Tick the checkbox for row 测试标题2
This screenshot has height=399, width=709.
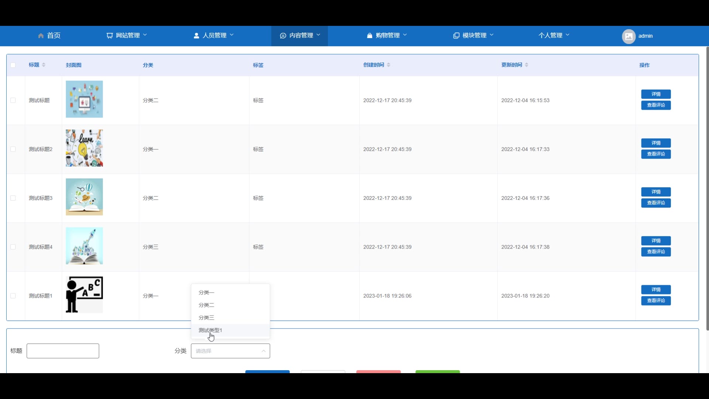13,149
